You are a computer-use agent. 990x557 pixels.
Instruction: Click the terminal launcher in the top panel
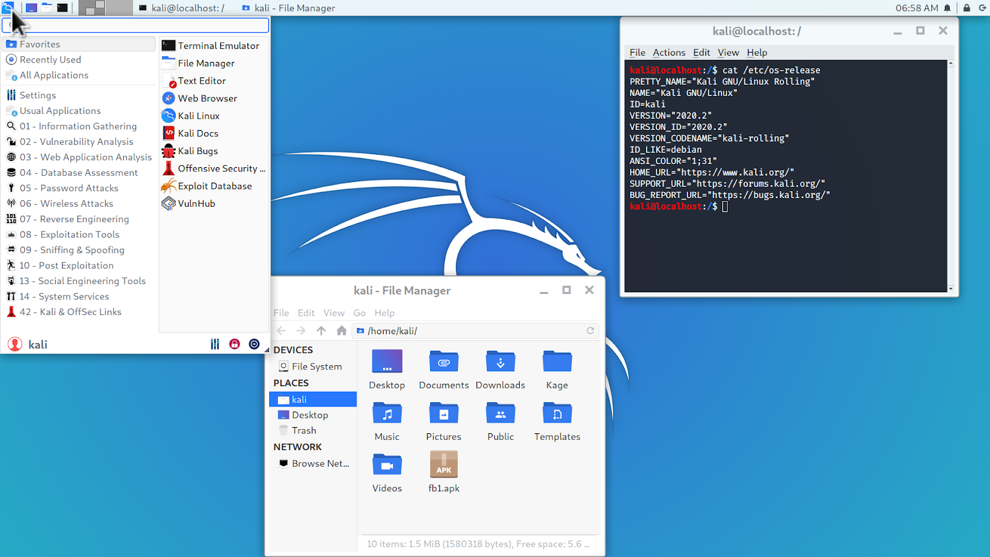pyautogui.click(x=62, y=8)
